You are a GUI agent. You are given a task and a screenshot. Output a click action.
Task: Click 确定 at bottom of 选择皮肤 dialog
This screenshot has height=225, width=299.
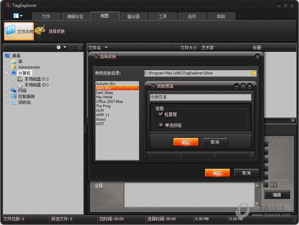217,173
